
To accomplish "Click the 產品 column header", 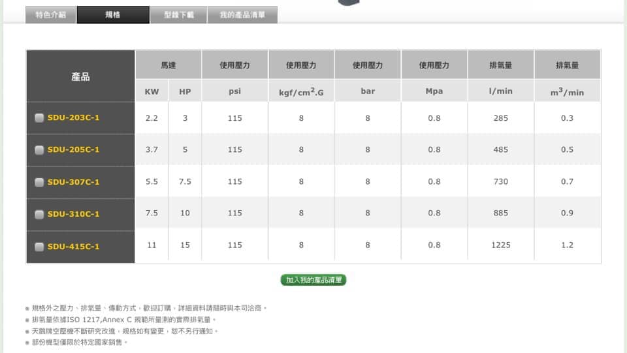I will 80,76.
